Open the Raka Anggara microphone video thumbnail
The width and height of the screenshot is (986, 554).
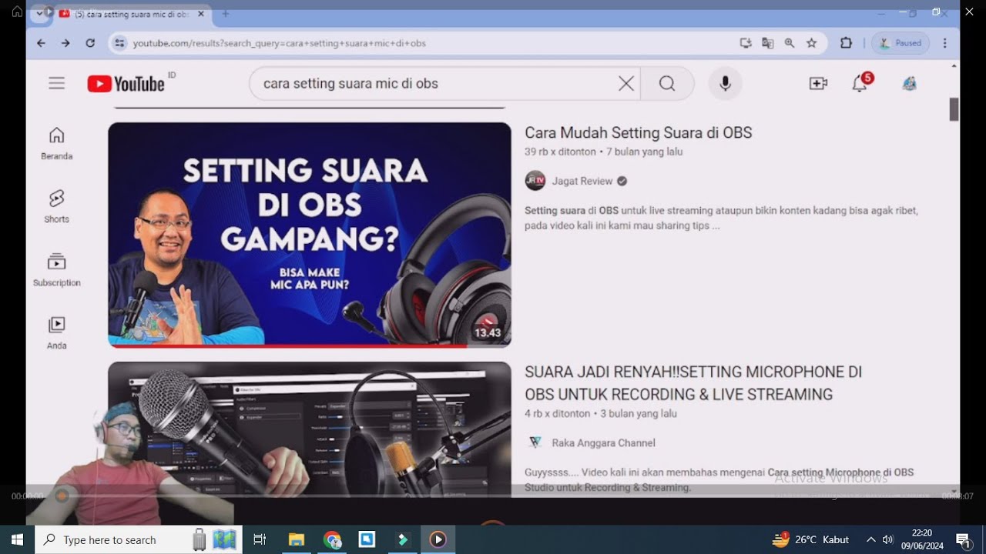(x=310, y=429)
